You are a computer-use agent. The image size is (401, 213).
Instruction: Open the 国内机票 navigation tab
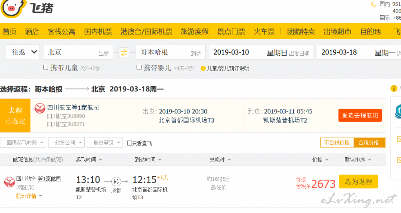[x=98, y=31]
